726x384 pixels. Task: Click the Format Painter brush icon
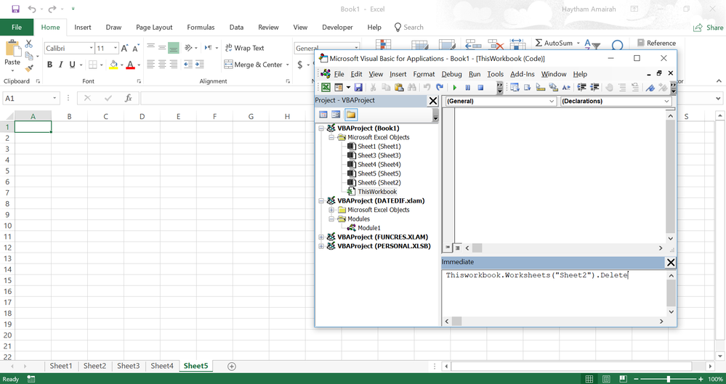click(x=29, y=68)
